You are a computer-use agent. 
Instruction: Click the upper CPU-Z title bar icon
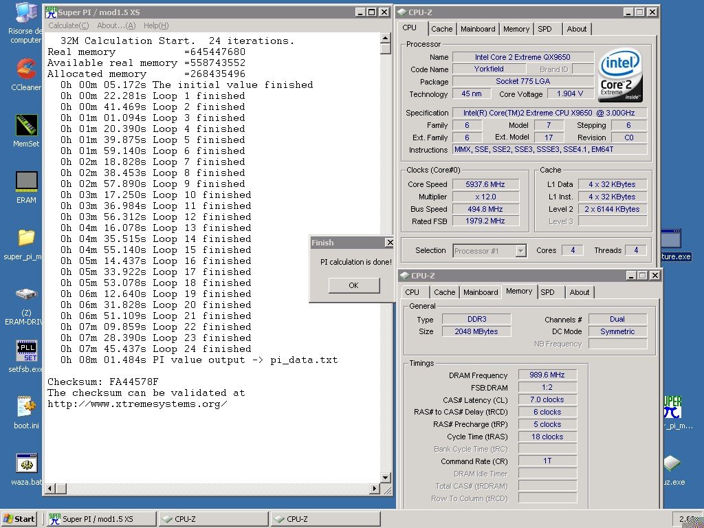401,12
